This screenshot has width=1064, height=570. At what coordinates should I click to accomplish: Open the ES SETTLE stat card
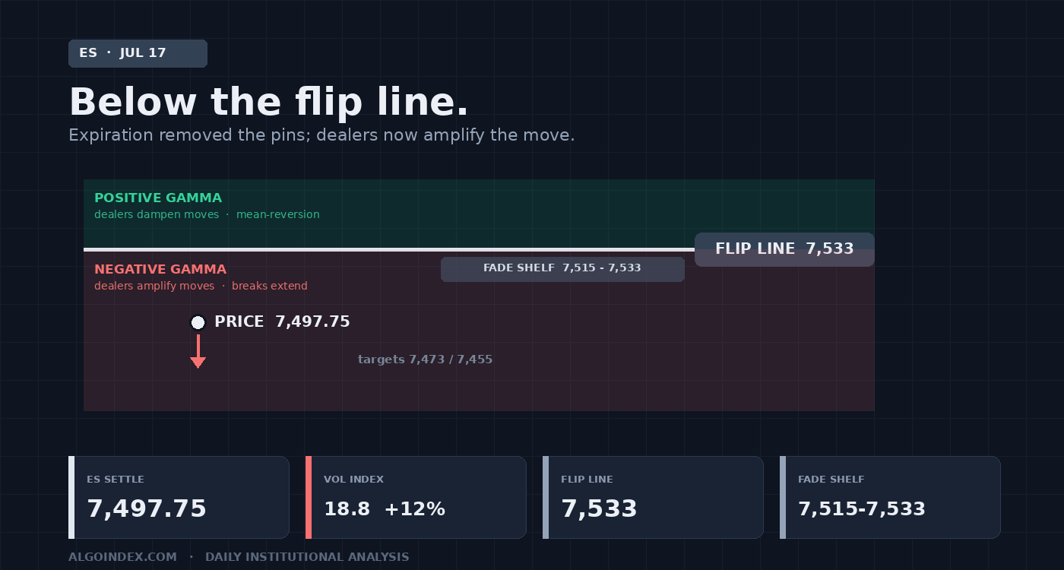[x=179, y=497]
